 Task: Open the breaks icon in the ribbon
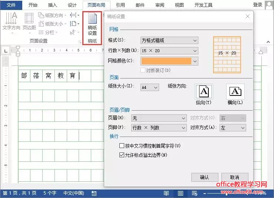75,15
